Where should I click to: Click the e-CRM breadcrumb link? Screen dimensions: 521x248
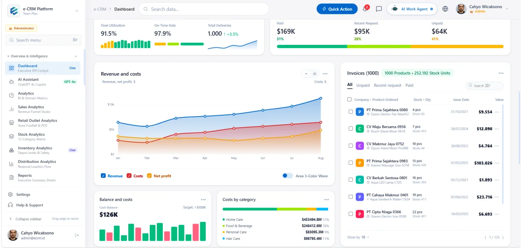pyautogui.click(x=101, y=9)
